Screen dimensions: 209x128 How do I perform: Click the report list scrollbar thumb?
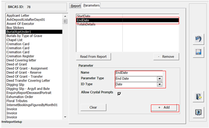pos(65,21)
